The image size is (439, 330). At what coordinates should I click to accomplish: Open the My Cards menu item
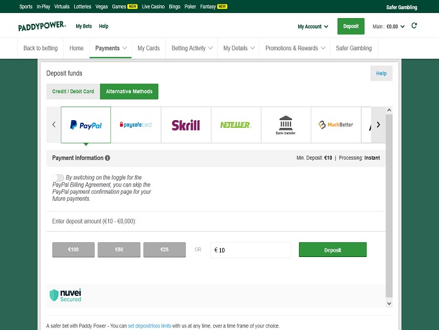pos(148,48)
